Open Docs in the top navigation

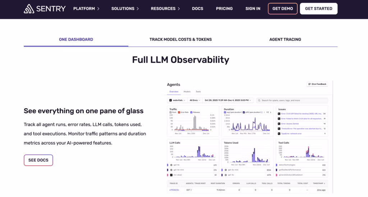tap(198, 9)
